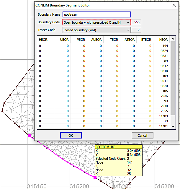The width and height of the screenshot is (180, 189).
Task: Click the 315150 axis label
Action: pyautogui.click(x=37, y=186)
